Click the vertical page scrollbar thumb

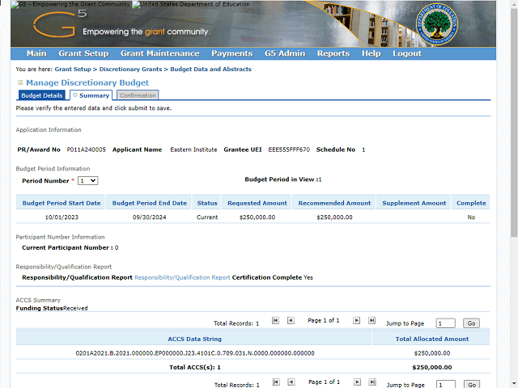click(x=514, y=122)
